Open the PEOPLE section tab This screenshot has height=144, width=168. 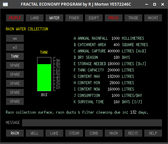15,18
